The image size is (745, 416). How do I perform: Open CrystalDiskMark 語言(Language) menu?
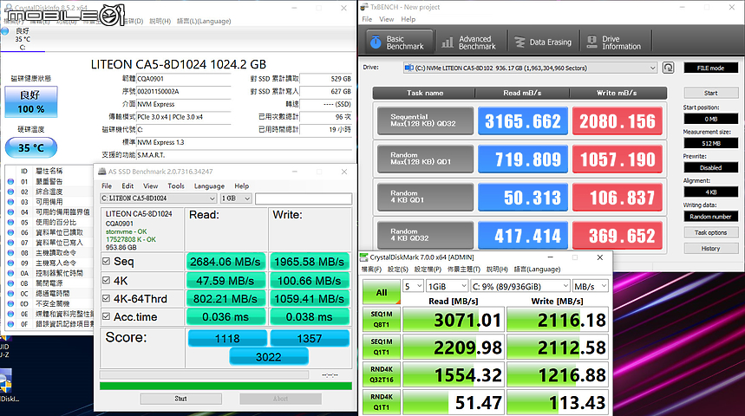tap(537, 270)
